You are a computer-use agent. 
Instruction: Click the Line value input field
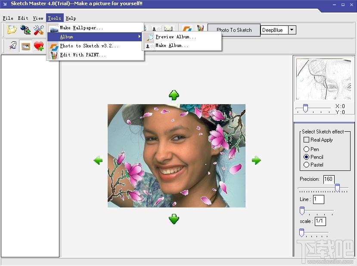pos(318,199)
